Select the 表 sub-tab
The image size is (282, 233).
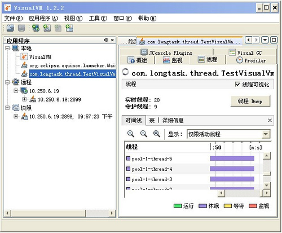(152, 120)
